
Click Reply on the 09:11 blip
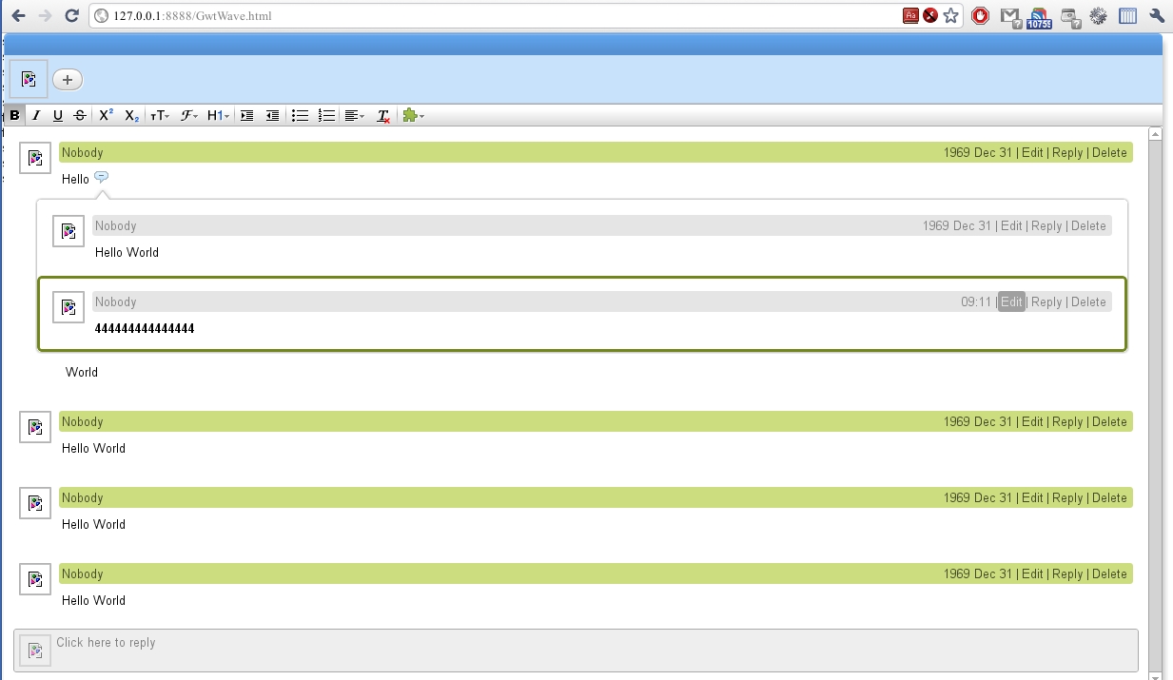coord(1046,302)
